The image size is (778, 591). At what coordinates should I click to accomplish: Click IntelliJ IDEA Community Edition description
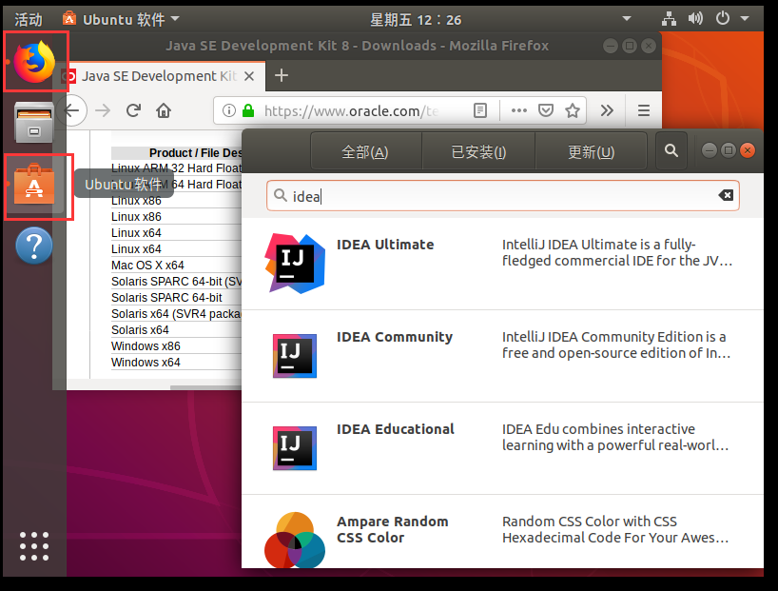(x=616, y=345)
